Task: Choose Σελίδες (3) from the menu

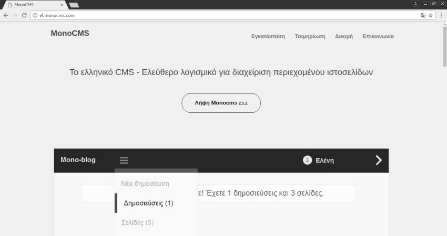Action: [137, 223]
